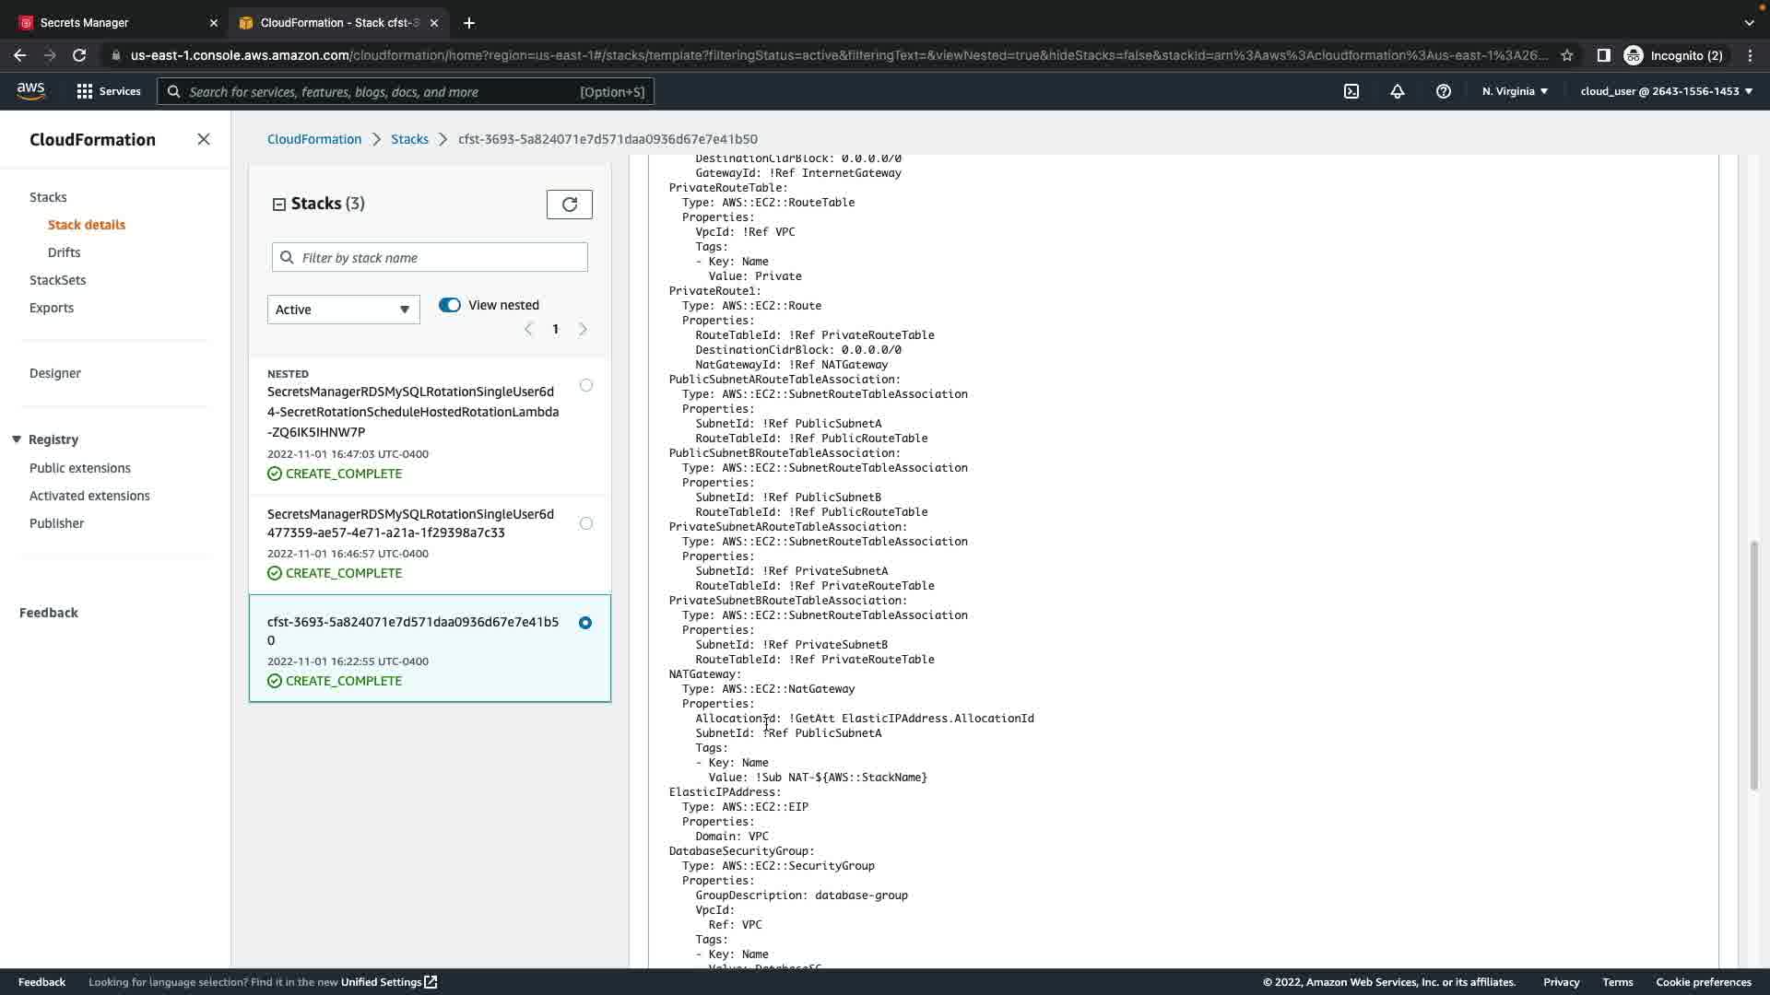Close the CloudFormation side navigation
The image size is (1770, 995).
pyautogui.click(x=204, y=139)
